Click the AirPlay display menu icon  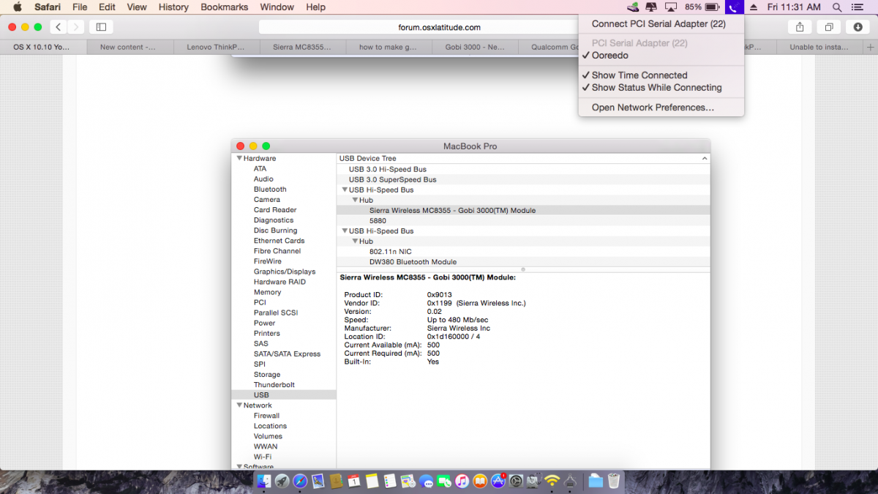pos(671,7)
